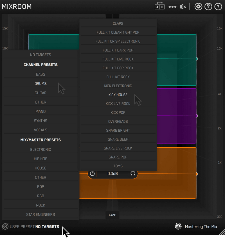Select NO TARGETS from the menu
The height and width of the screenshot is (240, 225).
click(x=40, y=55)
